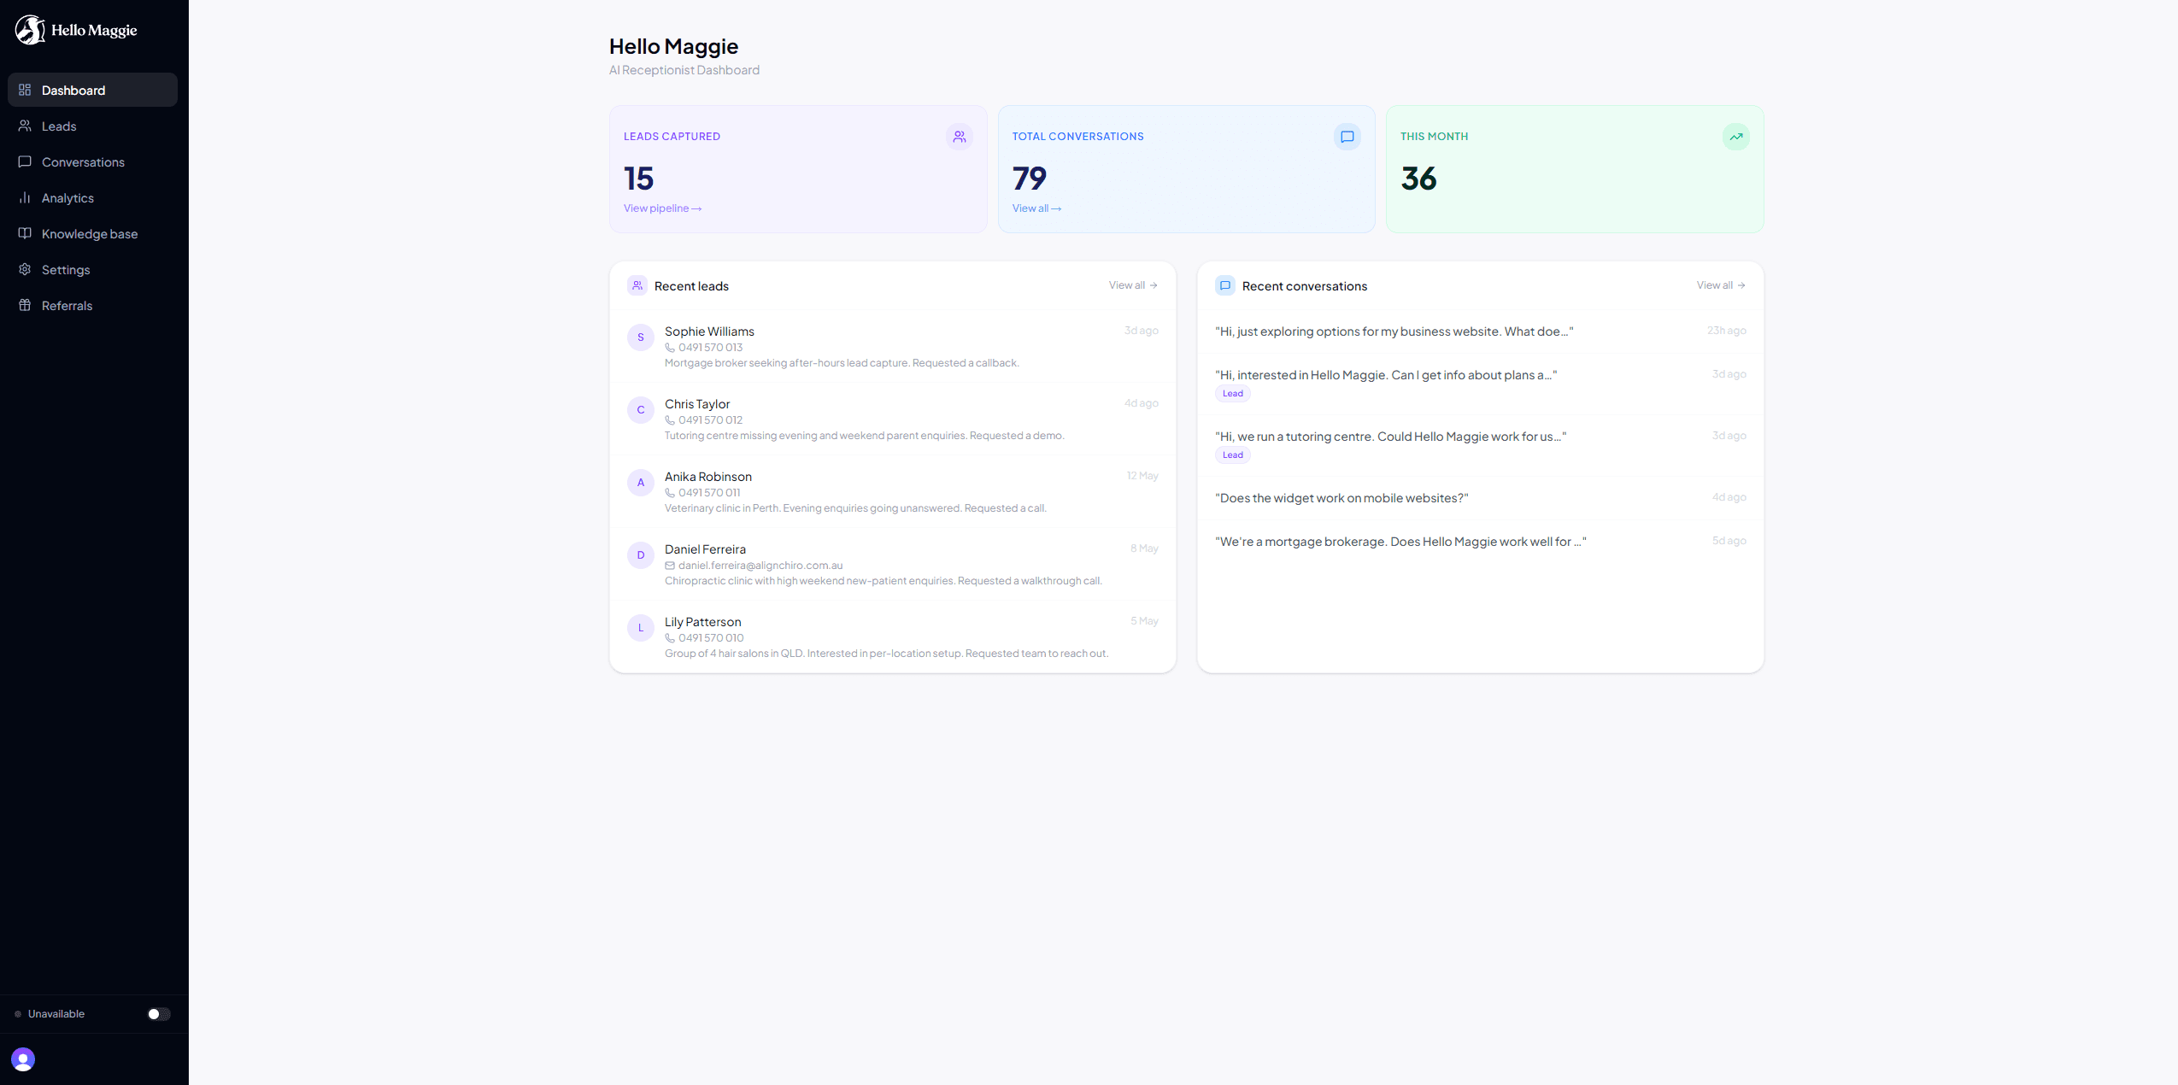The height and width of the screenshot is (1085, 2178).
Task: Click the chat icon on Total Conversations card
Action: (1347, 137)
